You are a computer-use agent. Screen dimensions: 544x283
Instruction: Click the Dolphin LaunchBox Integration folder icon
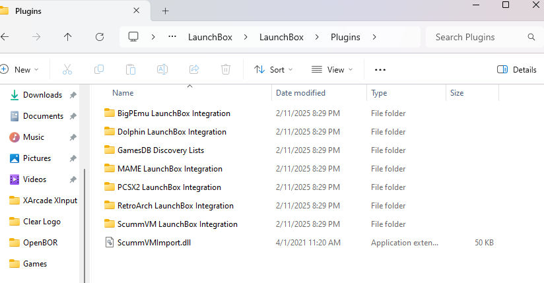[110, 131]
